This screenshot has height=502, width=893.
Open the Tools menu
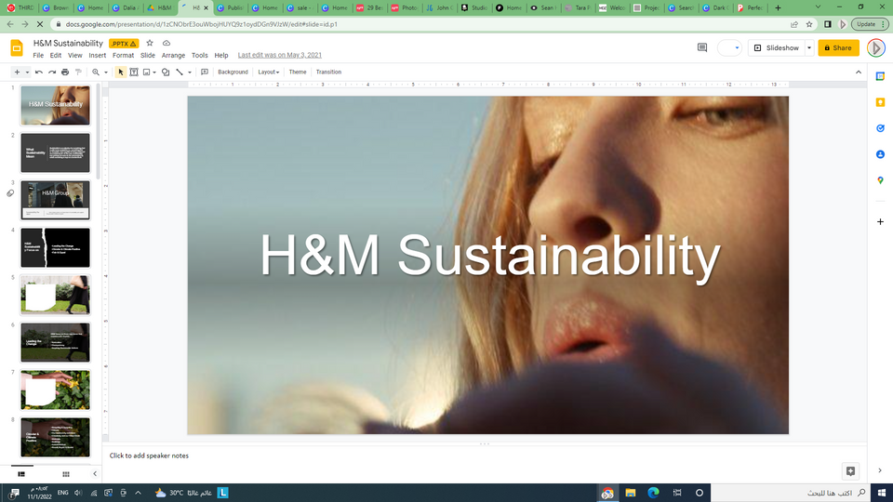click(x=199, y=55)
